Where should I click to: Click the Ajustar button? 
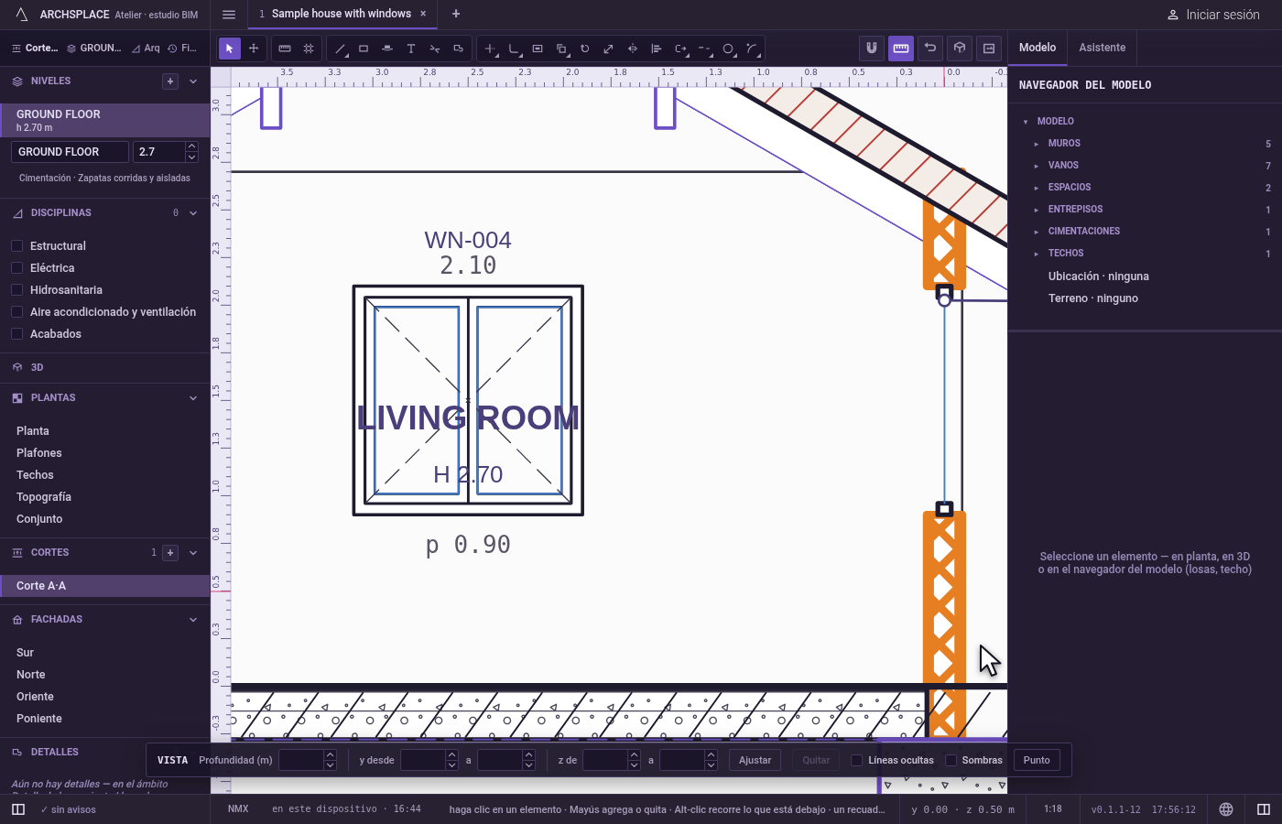[755, 760]
